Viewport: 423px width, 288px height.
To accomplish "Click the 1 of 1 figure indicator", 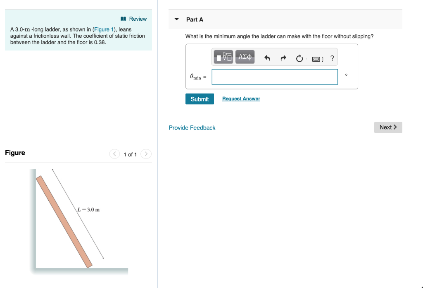I will click(130, 154).
